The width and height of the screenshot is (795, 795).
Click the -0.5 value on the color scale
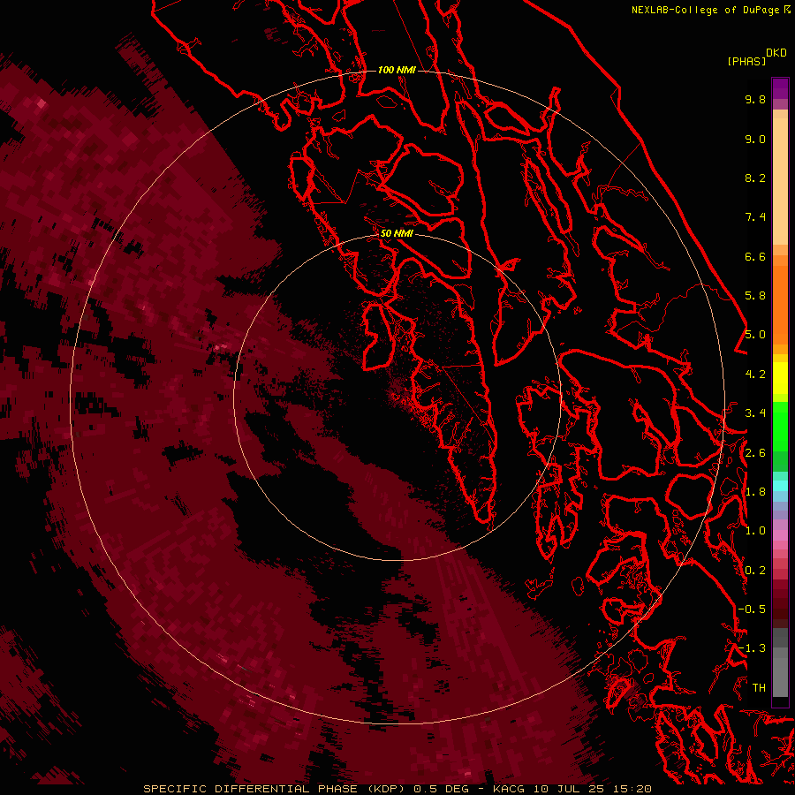pos(752,609)
